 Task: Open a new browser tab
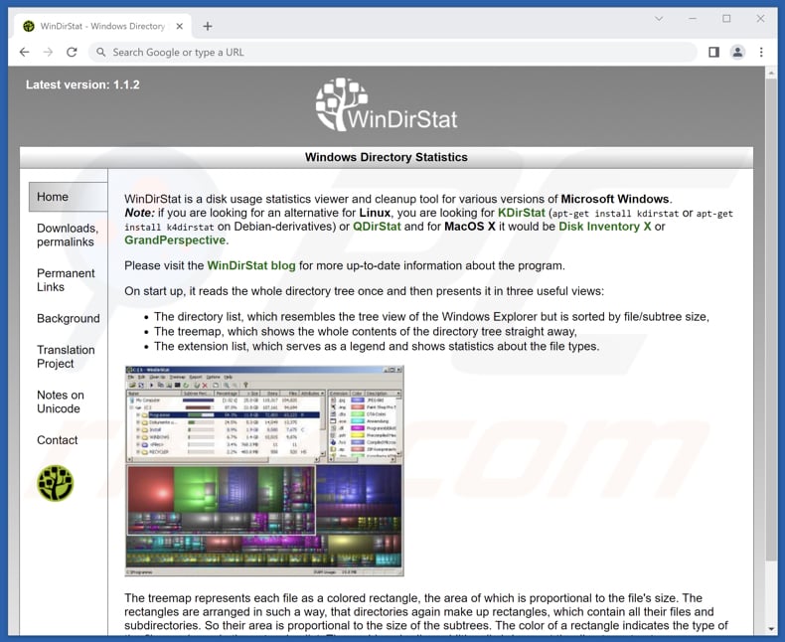[x=208, y=26]
